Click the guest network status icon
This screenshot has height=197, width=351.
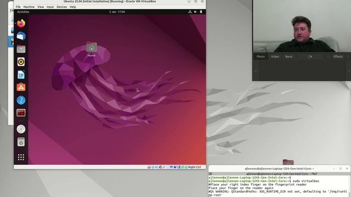tap(190, 12)
